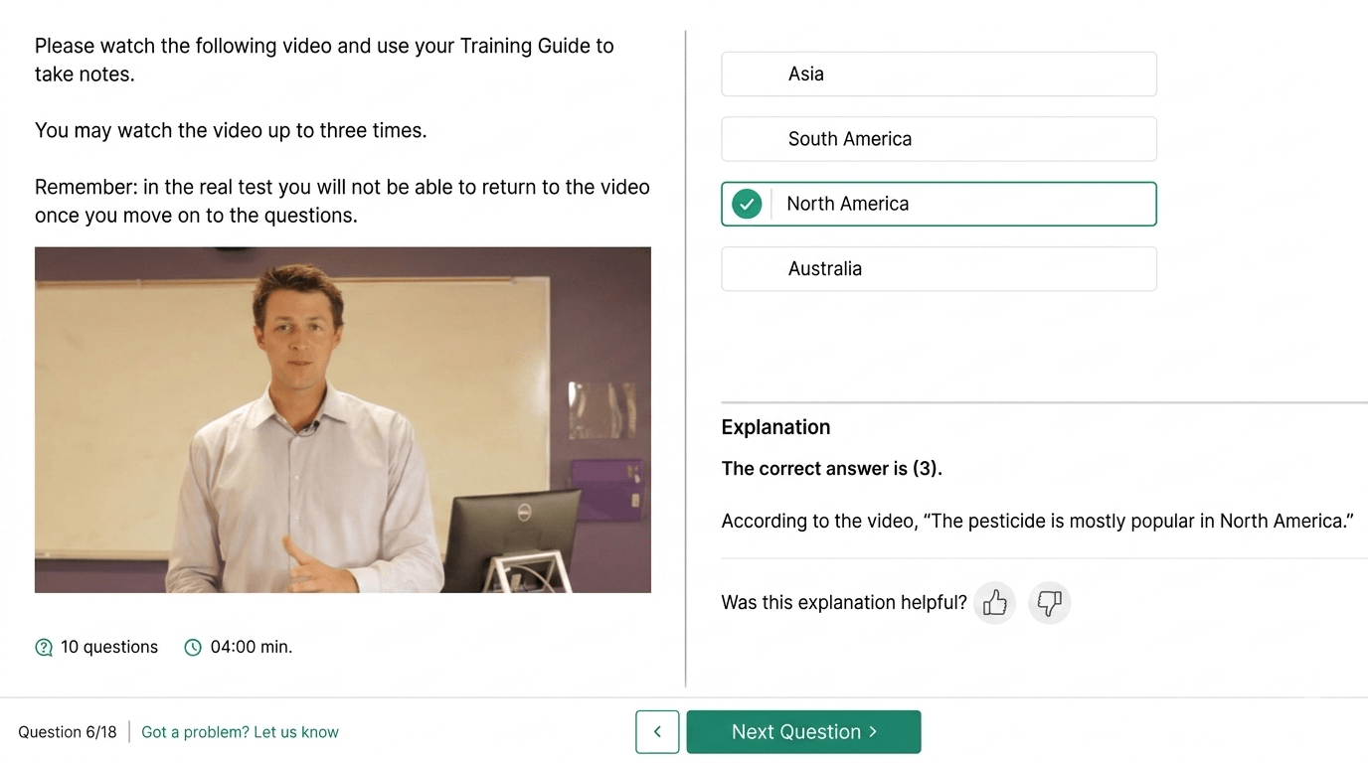Viewport: 1368px width, 763px height.
Task: Click the thumbs up helpful icon
Action: (994, 602)
